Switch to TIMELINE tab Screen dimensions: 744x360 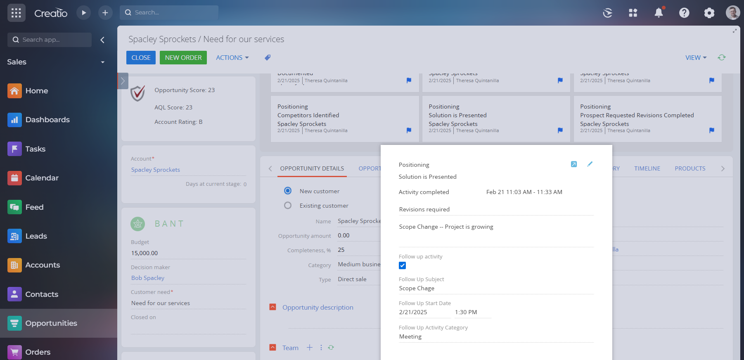647,168
